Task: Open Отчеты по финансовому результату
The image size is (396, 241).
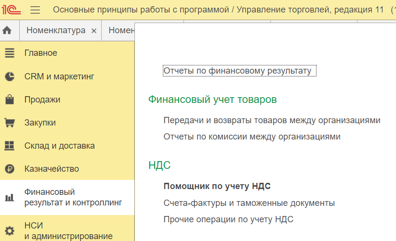Action: tap(240, 71)
